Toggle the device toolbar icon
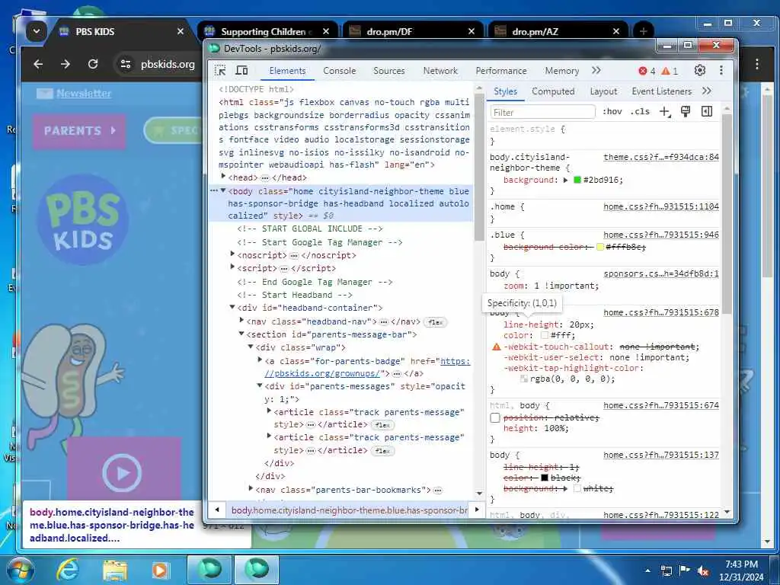This screenshot has width=780, height=585. click(241, 71)
